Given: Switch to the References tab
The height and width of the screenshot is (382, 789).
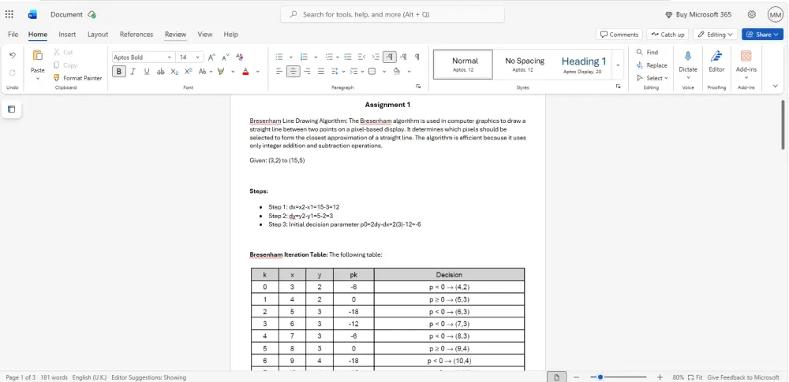Looking at the screenshot, I should pos(136,34).
